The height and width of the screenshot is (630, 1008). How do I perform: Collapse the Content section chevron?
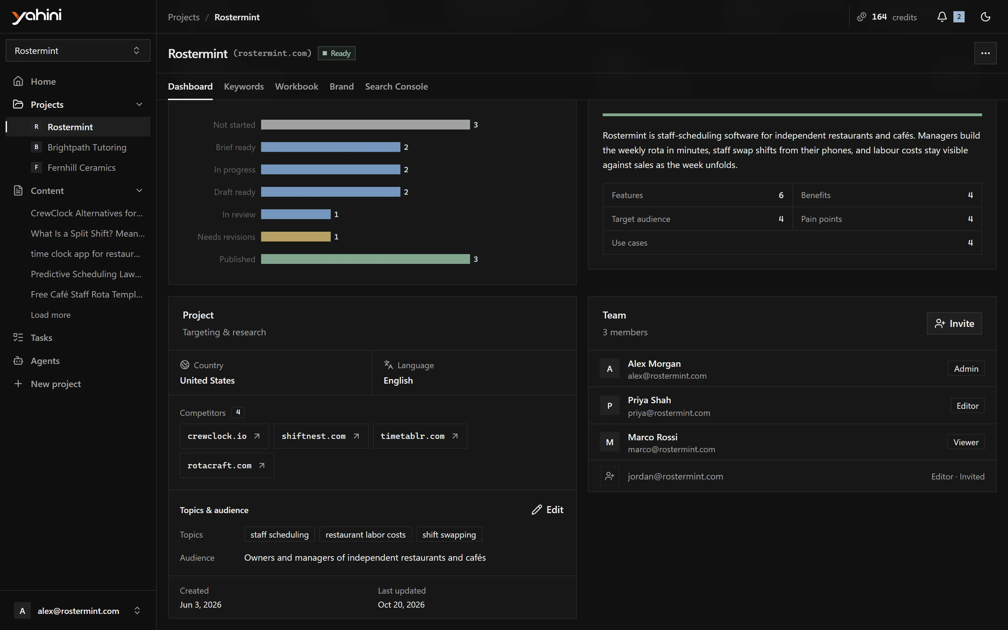click(x=139, y=190)
